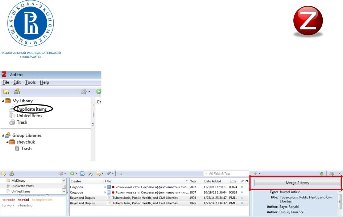
Task: Click New Group icon below the Edit menu
Action: (17, 91)
